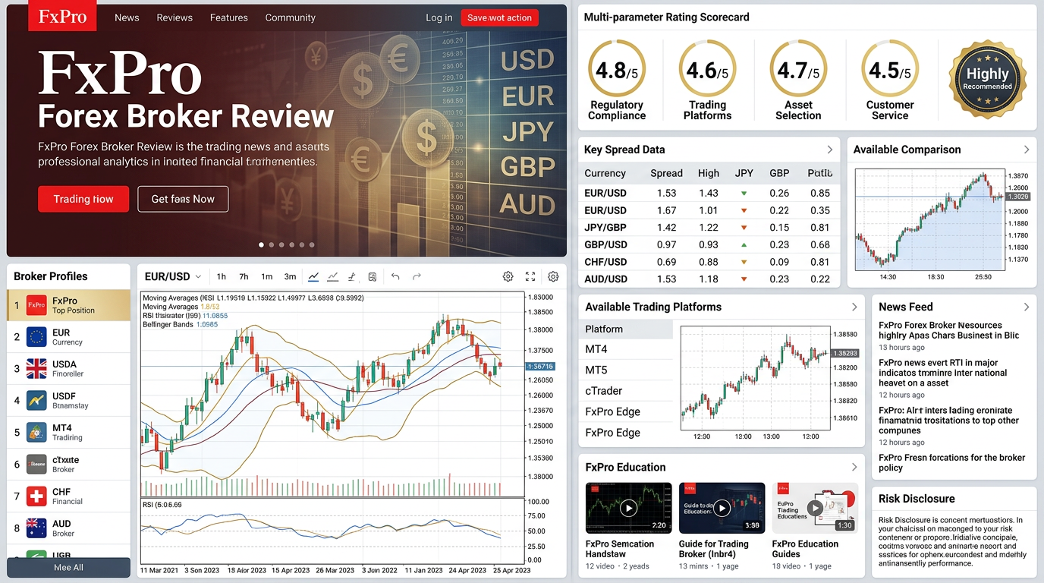The width and height of the screenshot is (1044, 583).
Task: Select the second line chart style icon
Action: point(332,276)
